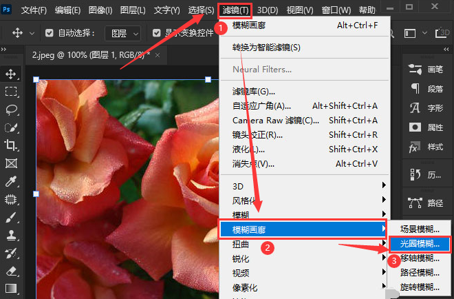The image size is (454, 299).
Task: Select the History Brush tool
Action: (11, 254)
